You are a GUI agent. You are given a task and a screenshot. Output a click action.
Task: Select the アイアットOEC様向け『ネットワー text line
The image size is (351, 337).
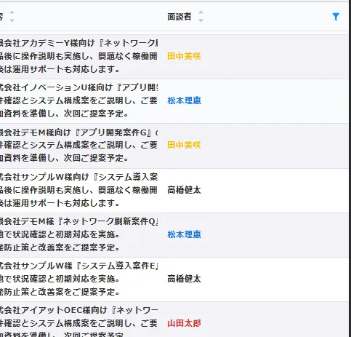(x=78, y=310)
